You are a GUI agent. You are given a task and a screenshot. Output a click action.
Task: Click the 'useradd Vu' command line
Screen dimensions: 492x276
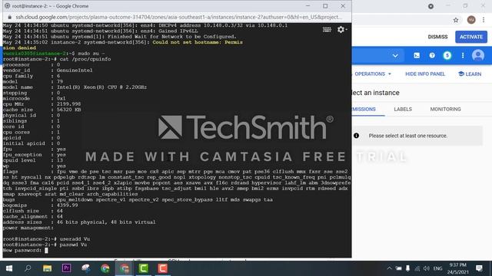click(46, 239)
